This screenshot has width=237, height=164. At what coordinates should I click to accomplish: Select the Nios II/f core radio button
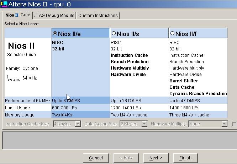click(172, 33)
